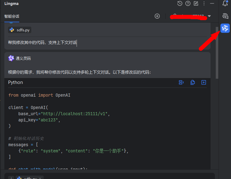Viewport: 231px width, 179px height.
Task: Switch to the 智能会话 tab
Action: tap(12, 16)
